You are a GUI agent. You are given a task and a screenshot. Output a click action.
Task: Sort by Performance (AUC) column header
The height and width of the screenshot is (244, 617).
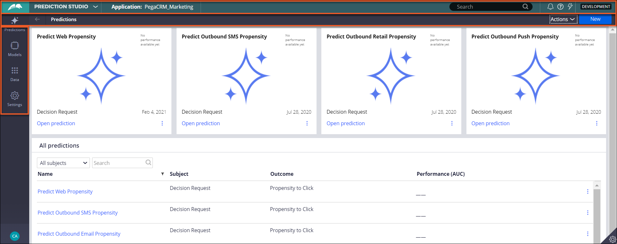click(x=440, y=174)
